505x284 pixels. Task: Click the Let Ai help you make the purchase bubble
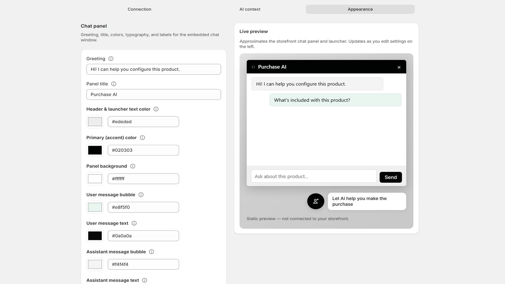(367, 201)
